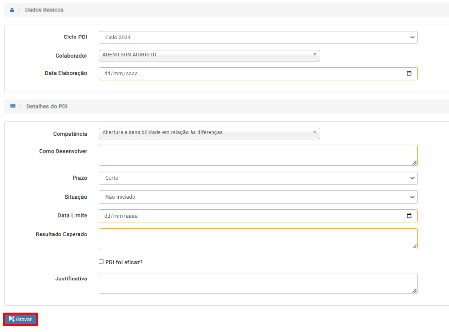
Task: Expand the Competência selection list
Action: tap(209, 133)
